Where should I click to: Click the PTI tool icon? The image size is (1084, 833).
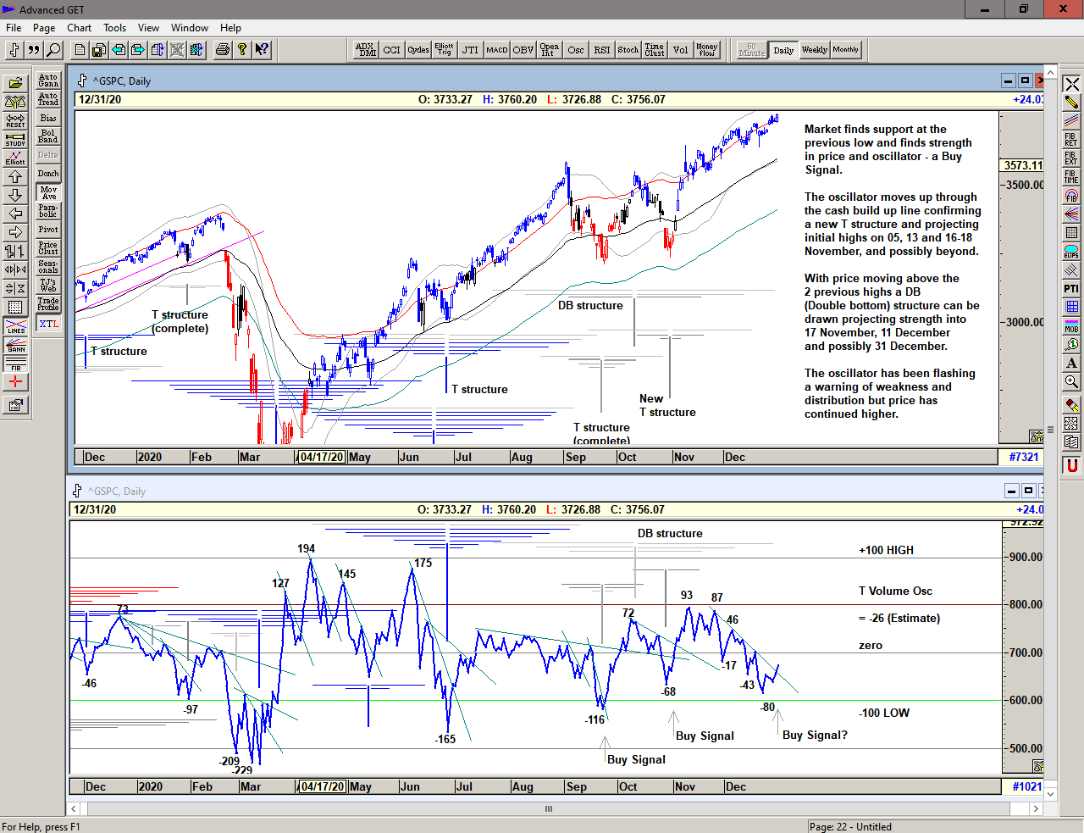(x=1071, y=289)
